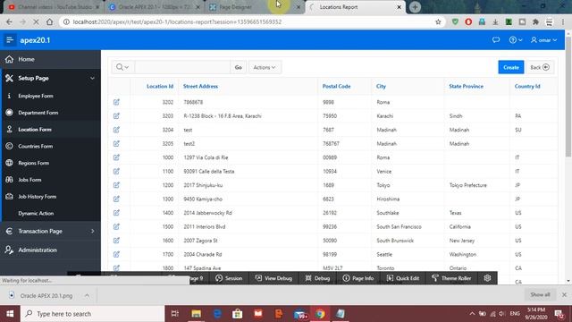Sort by the Street Address column header
This screenshot has height=322, width=572.
[200, 86]
